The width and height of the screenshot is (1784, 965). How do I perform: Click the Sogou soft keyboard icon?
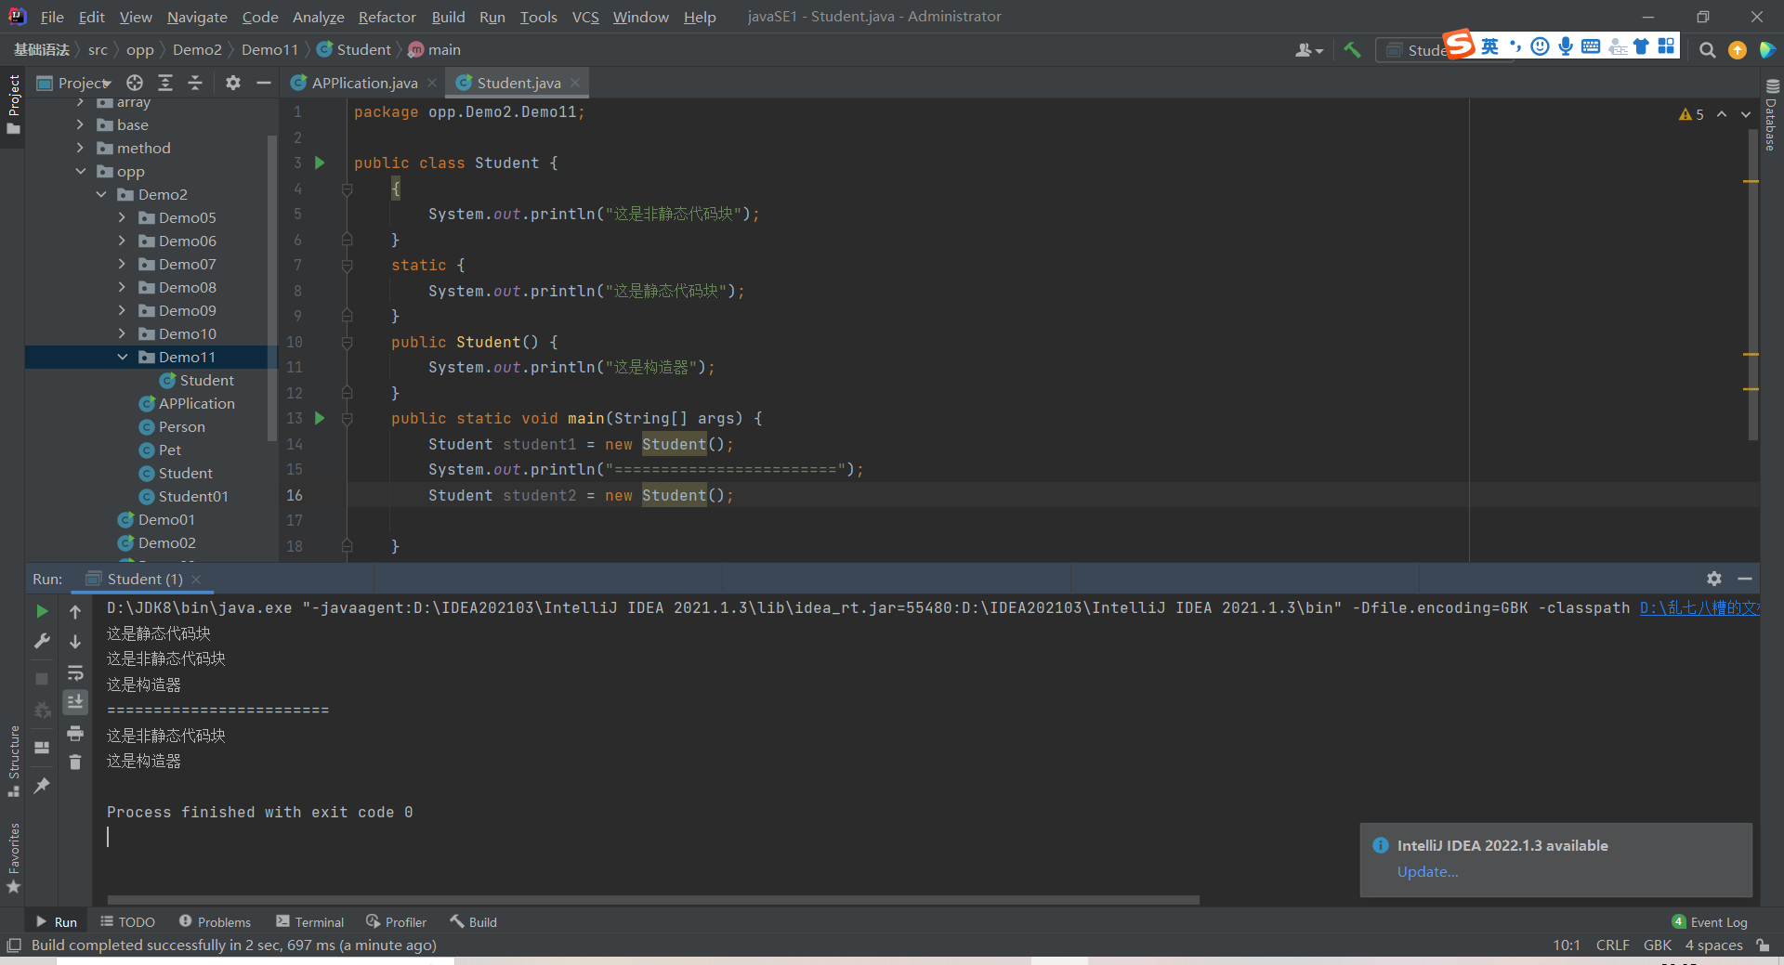(1591, 46)
